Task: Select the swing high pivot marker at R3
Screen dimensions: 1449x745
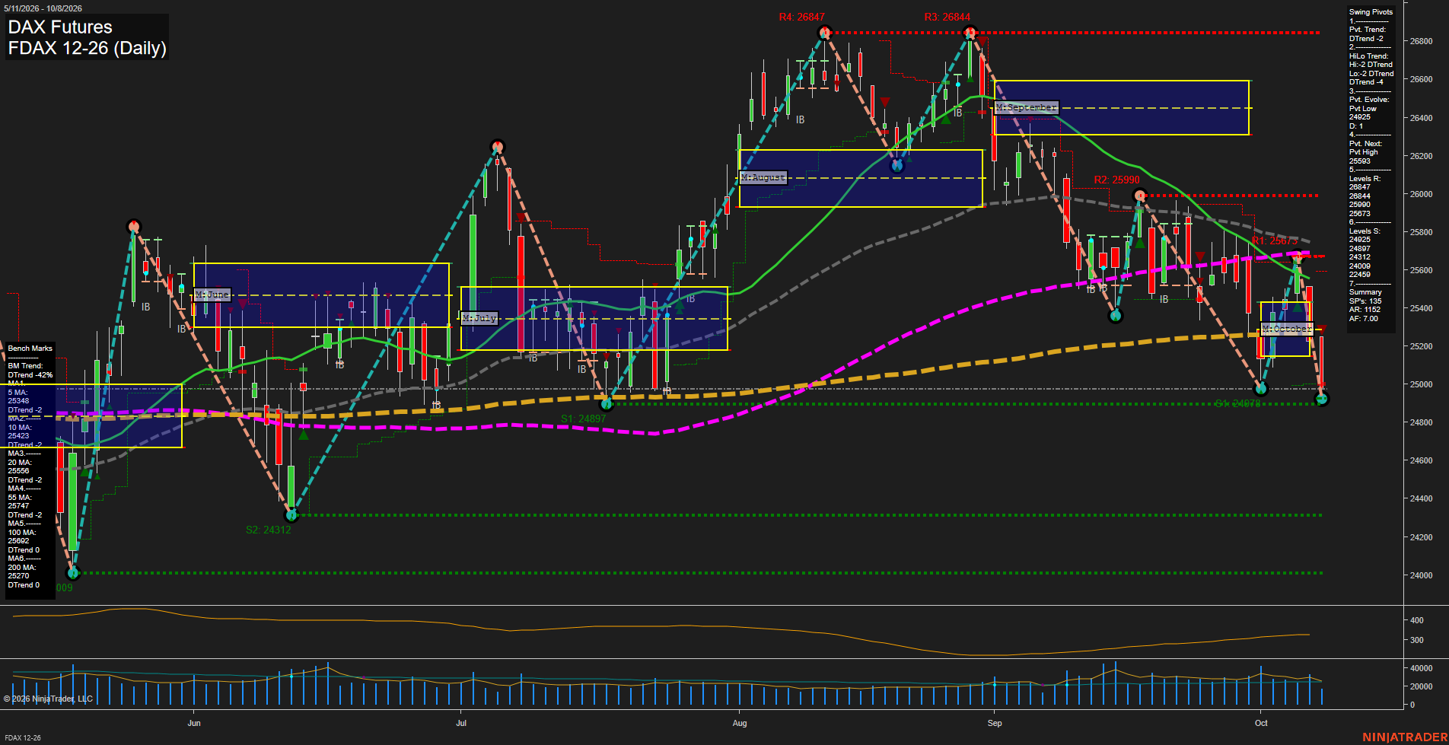Action: (970, 33)
